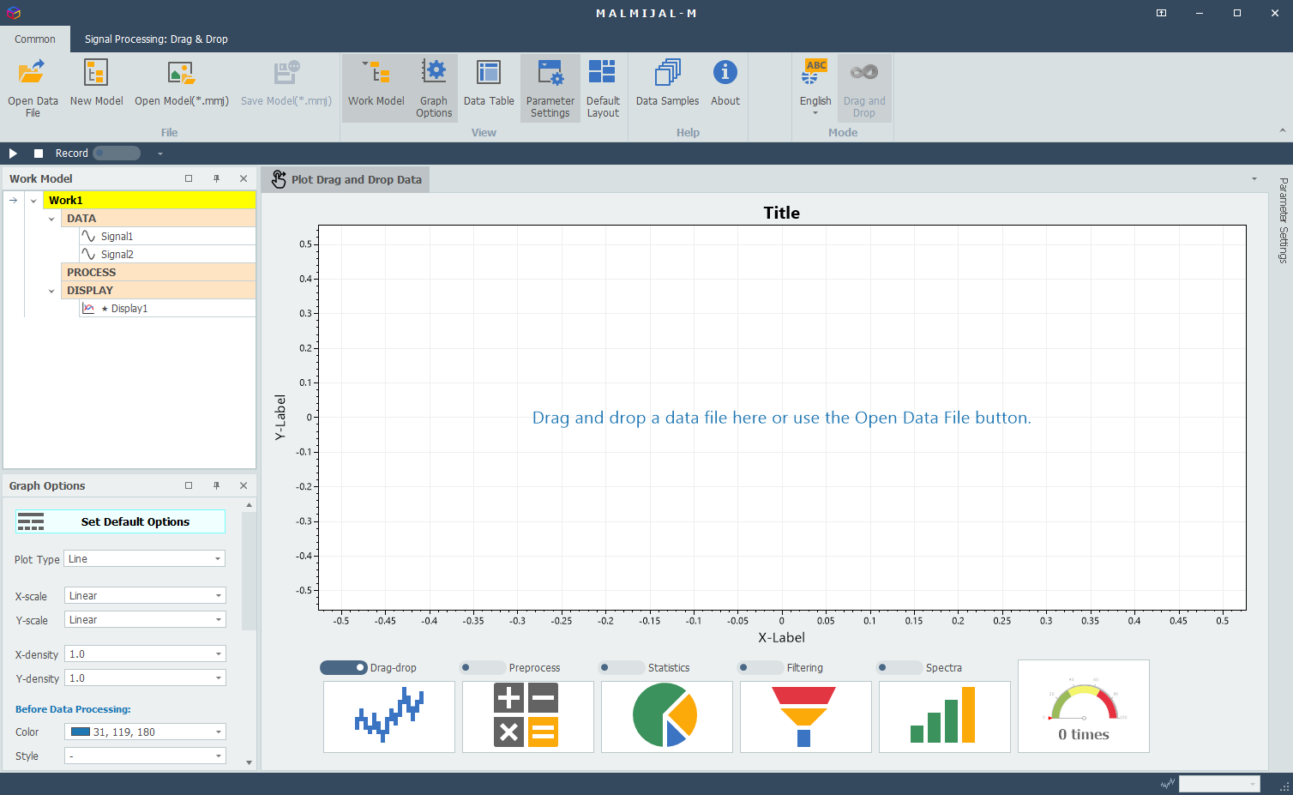Collapse the Work1 tree node
The height and width of the screenshot is (795, 1293).
click(x=33, y=201)
